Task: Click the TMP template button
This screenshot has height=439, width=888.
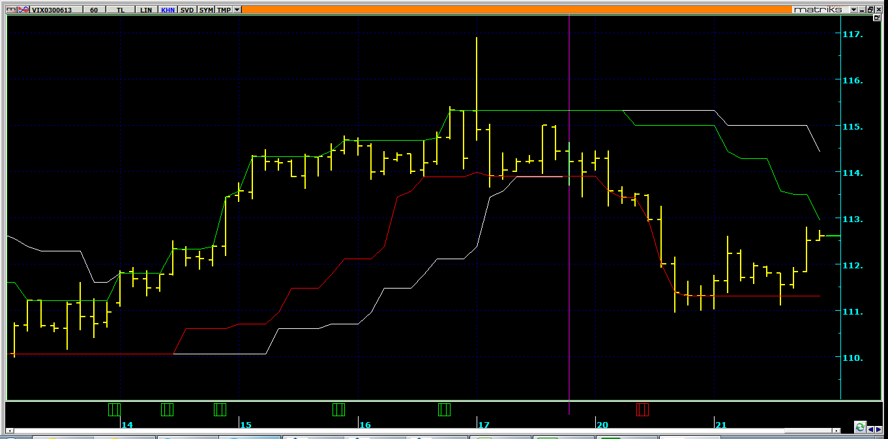Action: 224,10
